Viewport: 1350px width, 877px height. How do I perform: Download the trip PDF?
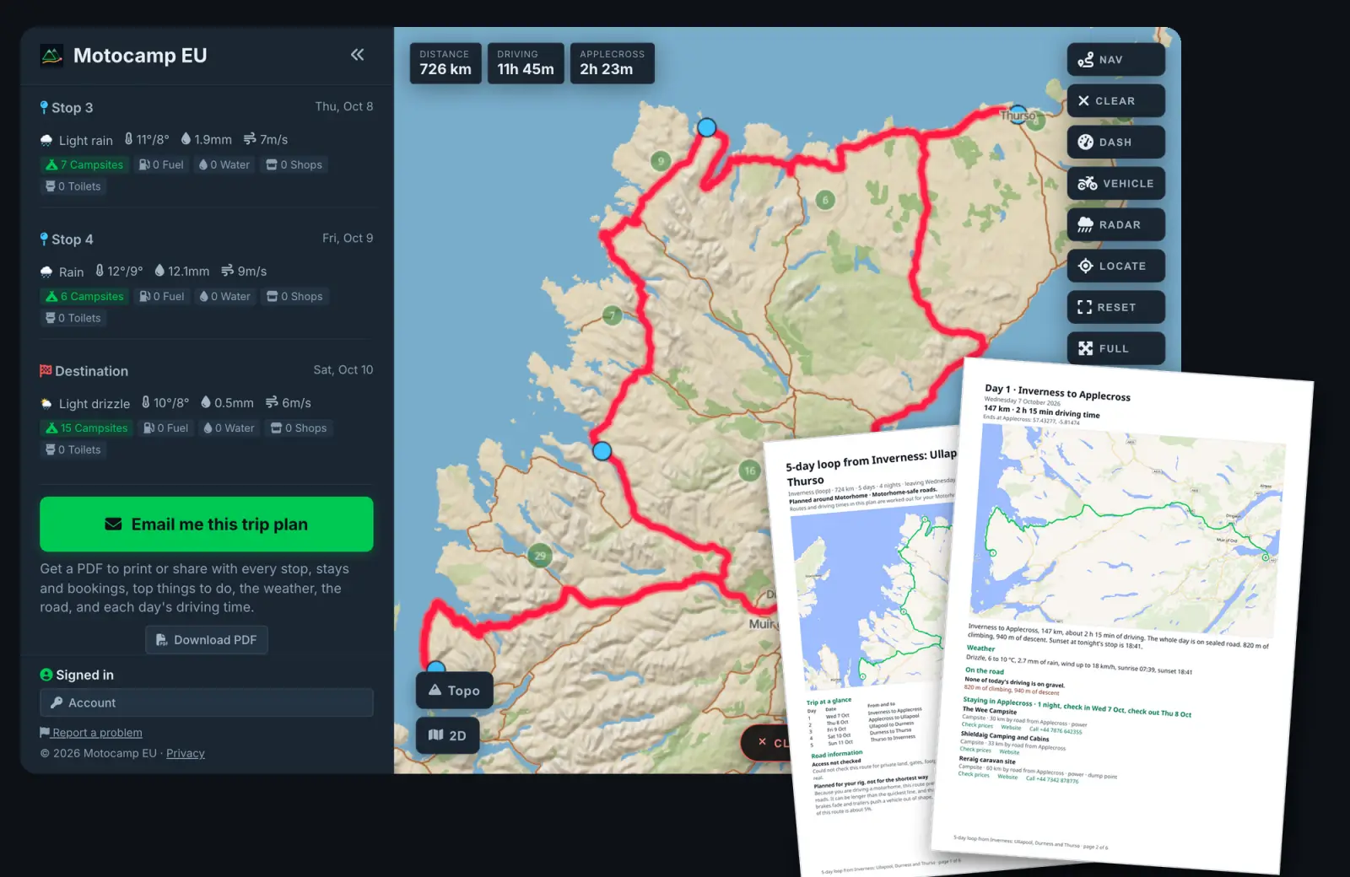(207, 640)
